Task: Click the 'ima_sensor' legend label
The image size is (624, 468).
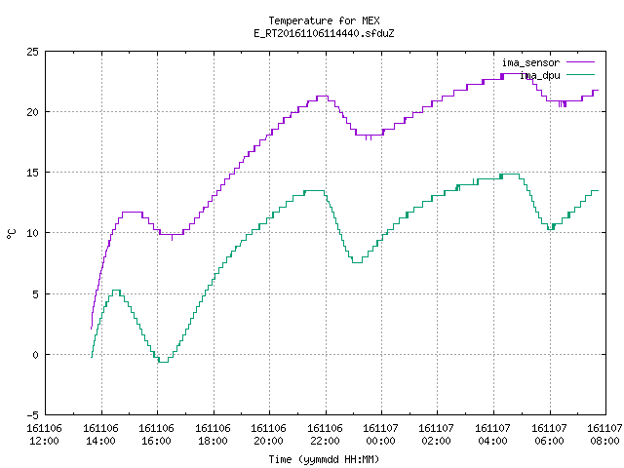Action: (x=530, y=62)
